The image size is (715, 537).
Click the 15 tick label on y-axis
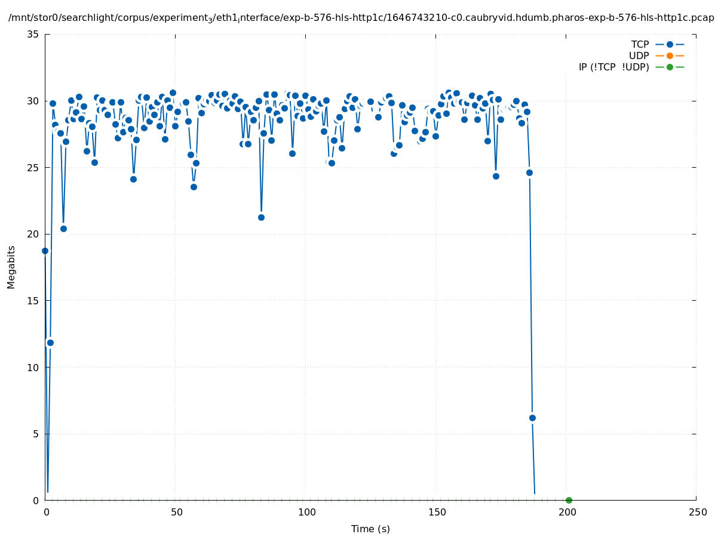[x=33, y=301]
